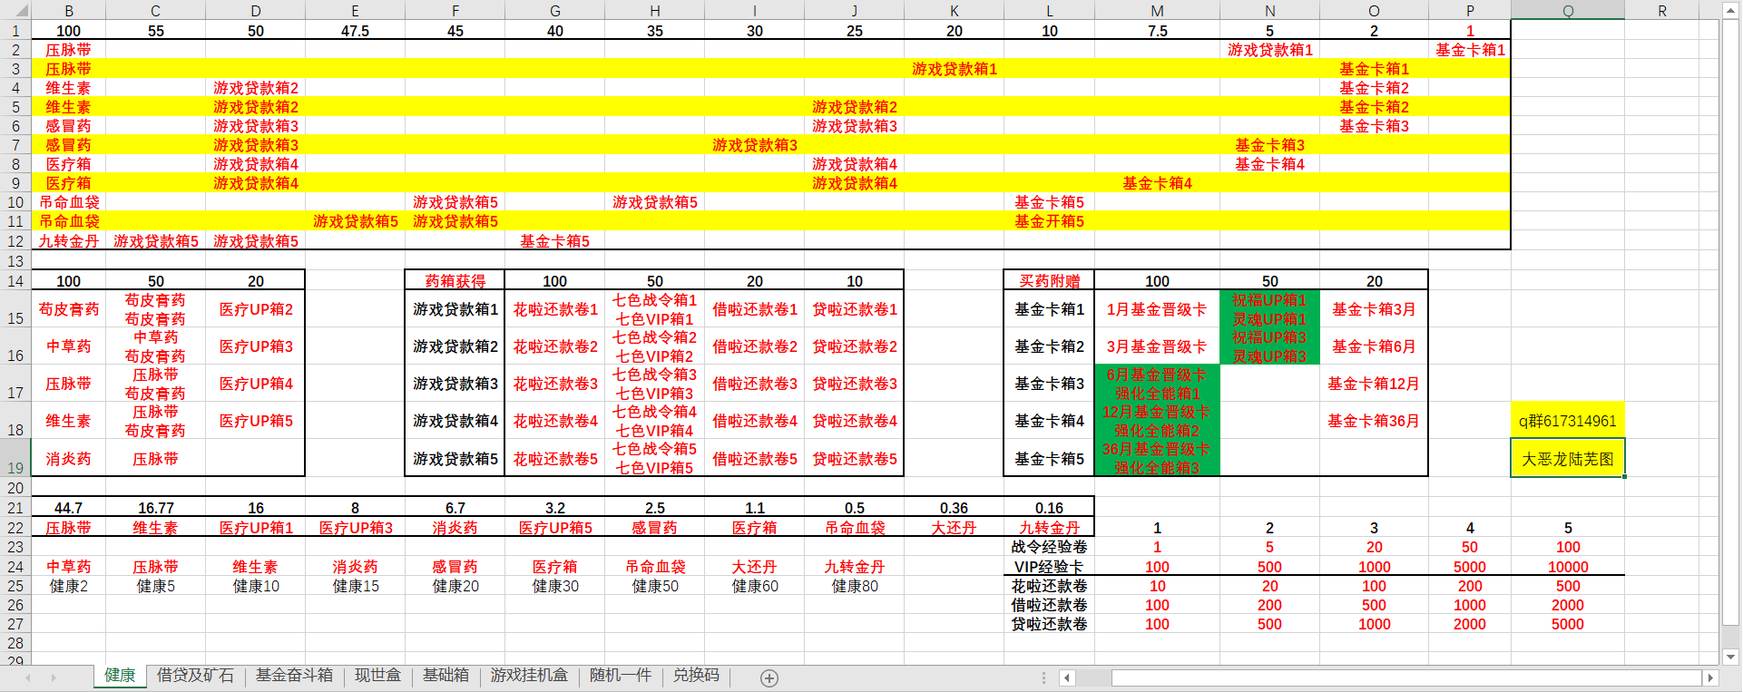The height and width of the screenshot is (692, 1743).
Task: Select column Q header
Action: tap(1567, 10)
